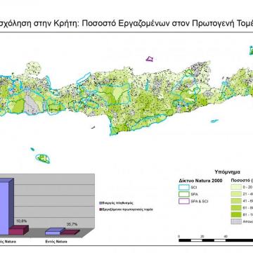Click the 'SCI' legend label
Viewport: 253px width, 253px height.
[194, 188]
